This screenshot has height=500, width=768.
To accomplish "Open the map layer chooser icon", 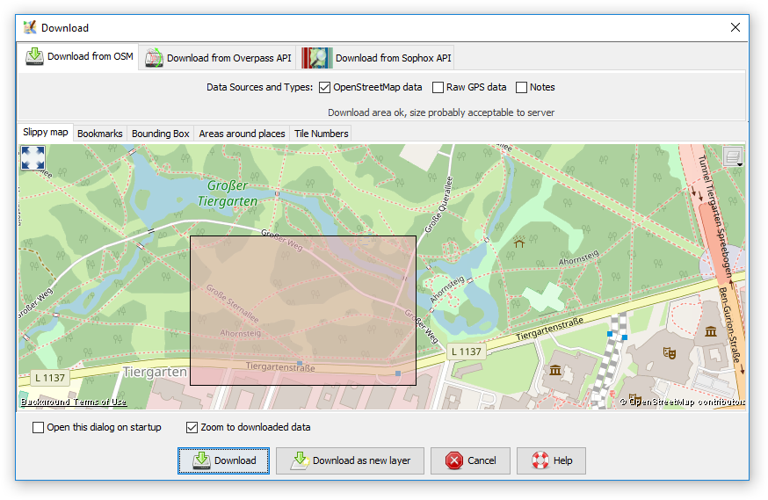I will click(733, 156).
